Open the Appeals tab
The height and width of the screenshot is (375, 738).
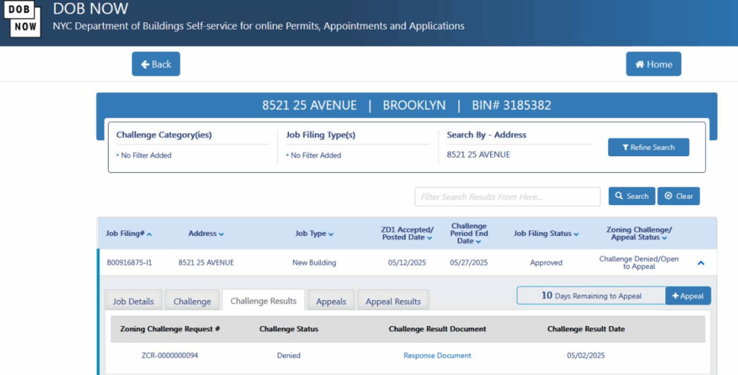[x=331, y=301]
